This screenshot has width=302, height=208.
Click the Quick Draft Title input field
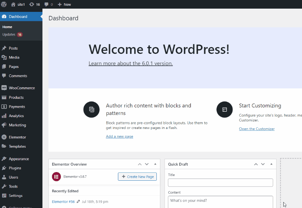pos(220,182)
